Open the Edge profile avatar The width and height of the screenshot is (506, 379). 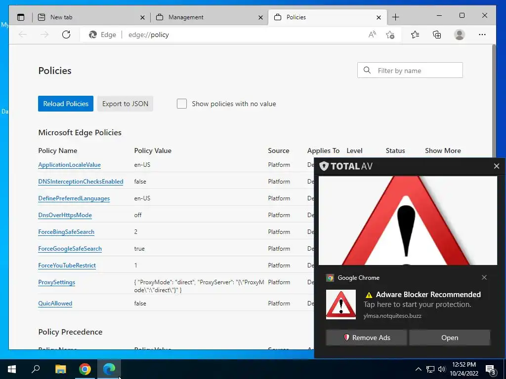click(x=459, y=35)
